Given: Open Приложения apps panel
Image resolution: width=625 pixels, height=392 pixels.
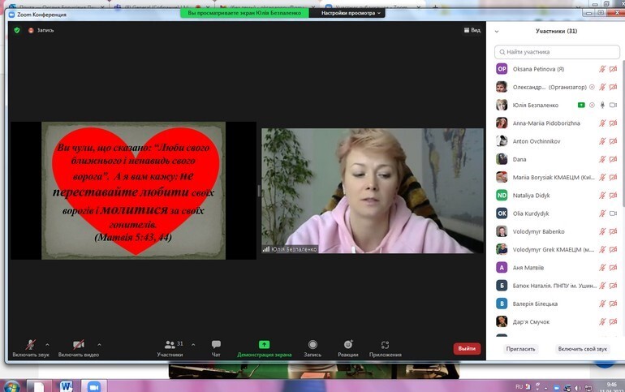Looking at the screenshot, I should pyautogui.click(x=385, y=348).
